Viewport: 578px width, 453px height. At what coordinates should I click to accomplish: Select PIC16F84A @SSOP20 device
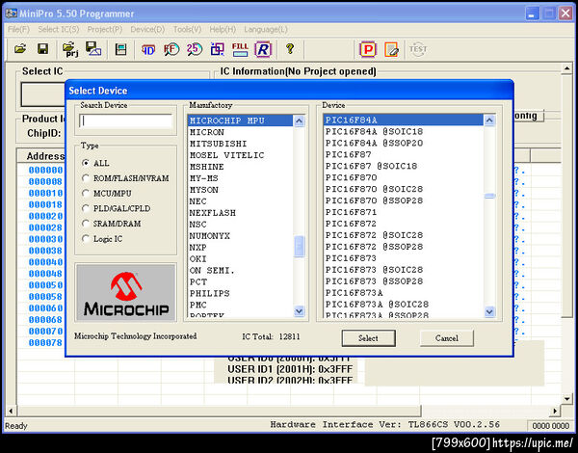pos(404,144)
